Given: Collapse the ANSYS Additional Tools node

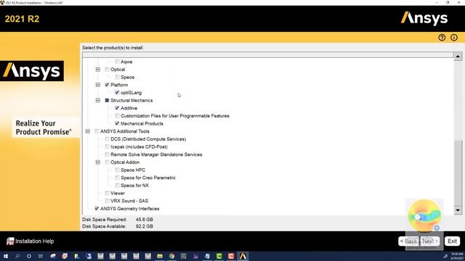Looking at the screenshot, I should (88, 131).
